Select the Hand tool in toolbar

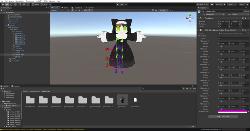tap(3, 4)
